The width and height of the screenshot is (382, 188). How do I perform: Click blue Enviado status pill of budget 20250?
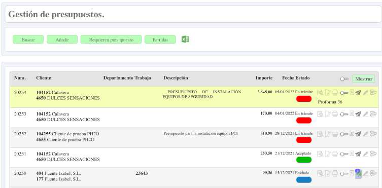(x=304, y=180)
